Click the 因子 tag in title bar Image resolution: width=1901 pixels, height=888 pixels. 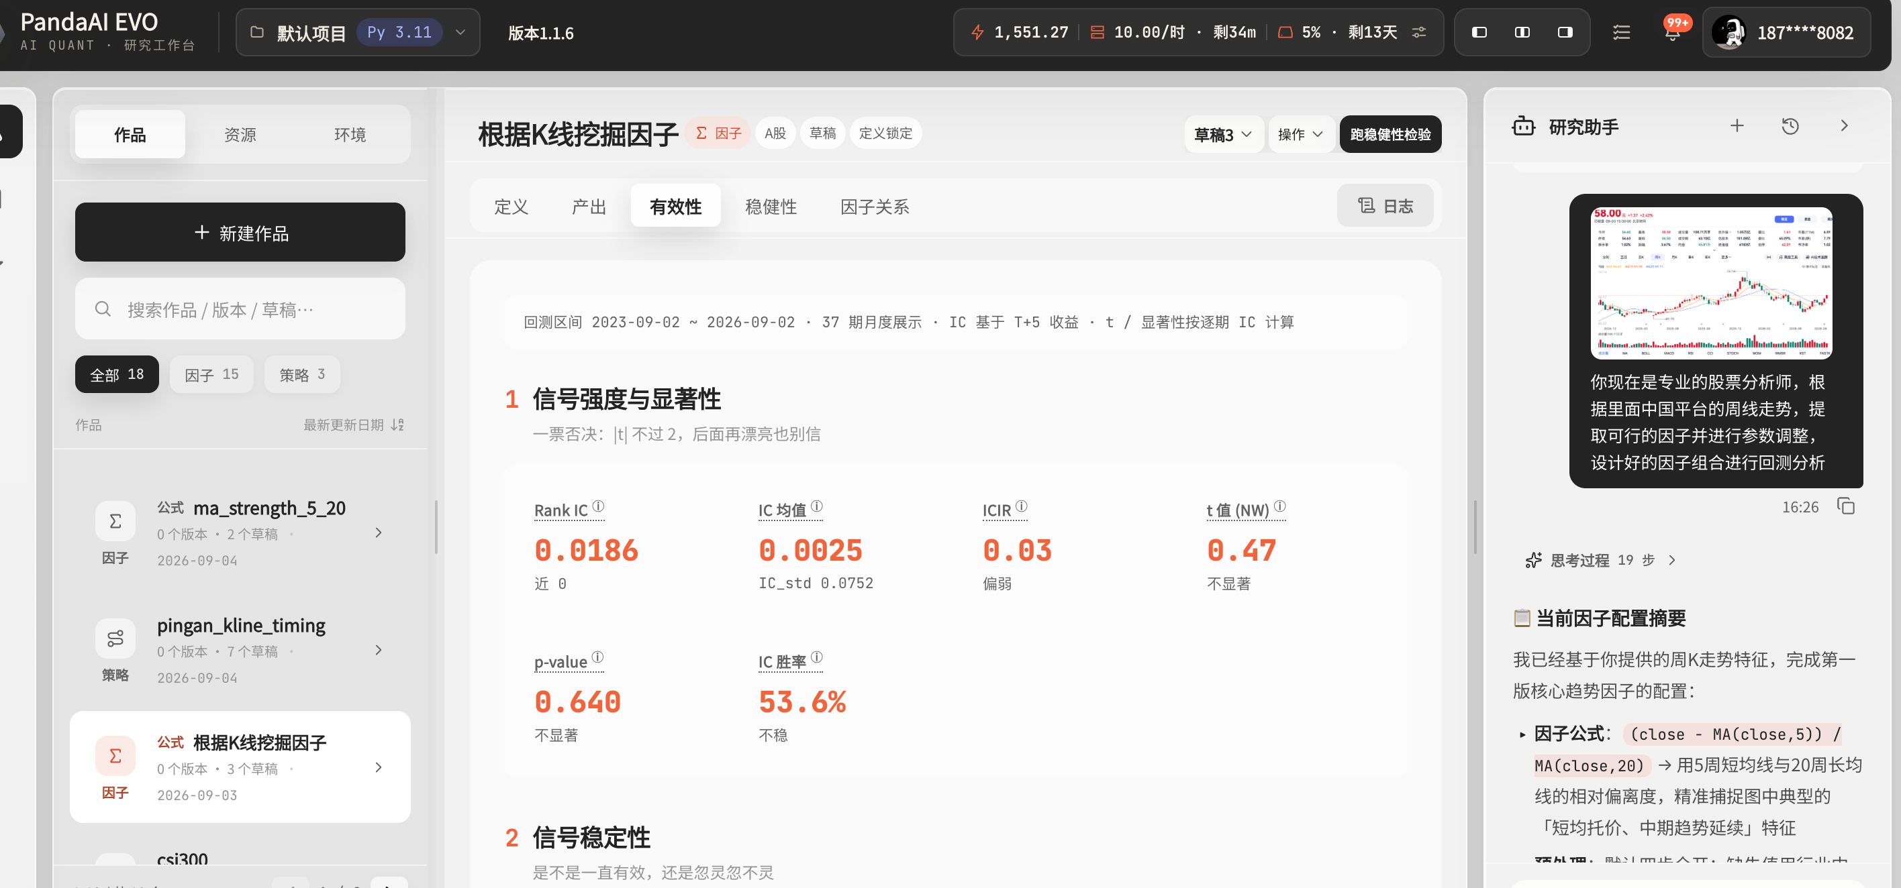coord(718,133)
